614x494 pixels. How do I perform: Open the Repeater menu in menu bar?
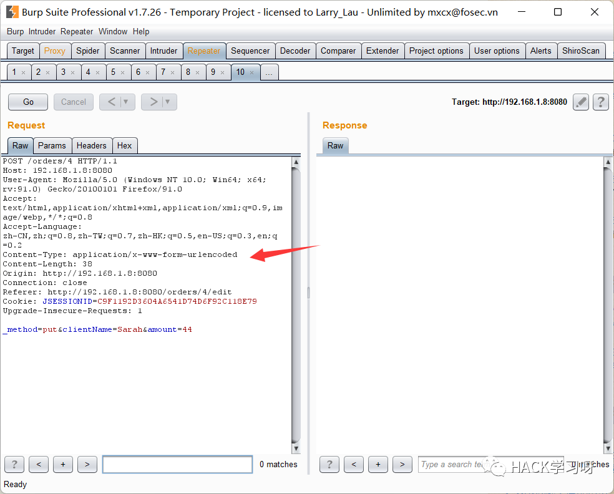77,31
